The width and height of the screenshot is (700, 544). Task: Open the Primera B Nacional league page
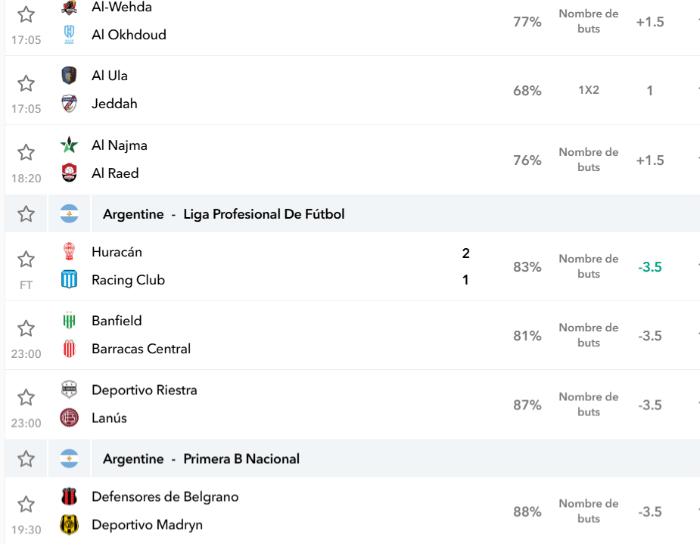pos(241,459)
